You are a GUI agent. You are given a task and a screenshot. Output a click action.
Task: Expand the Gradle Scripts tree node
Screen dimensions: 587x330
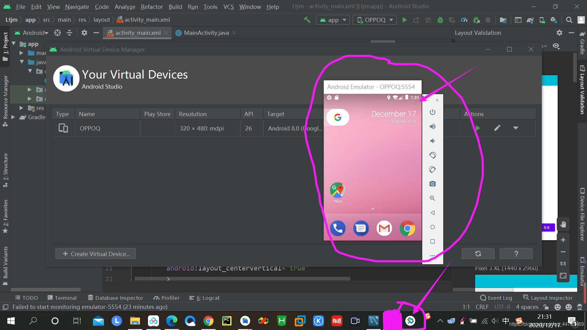pos(13,117)
